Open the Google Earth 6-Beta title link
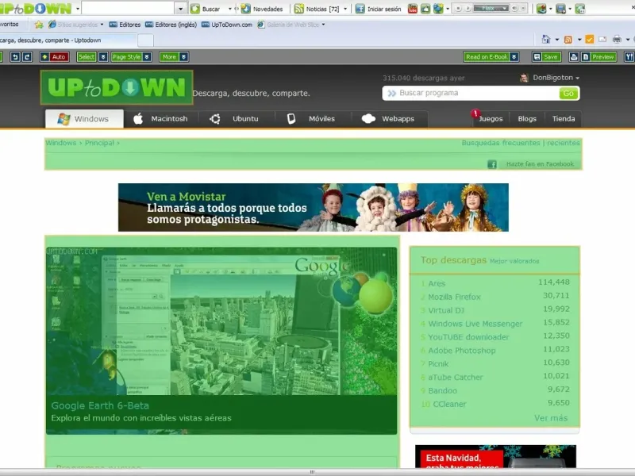 100,405
